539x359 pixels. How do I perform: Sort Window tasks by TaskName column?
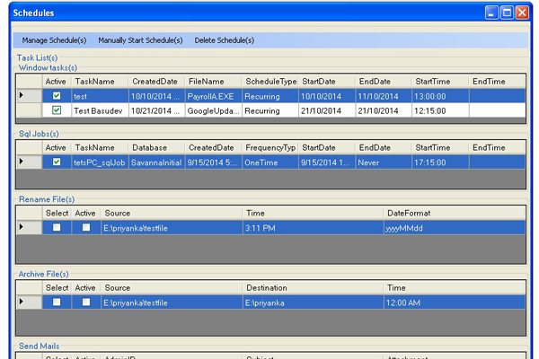click(x=100, y=82)
